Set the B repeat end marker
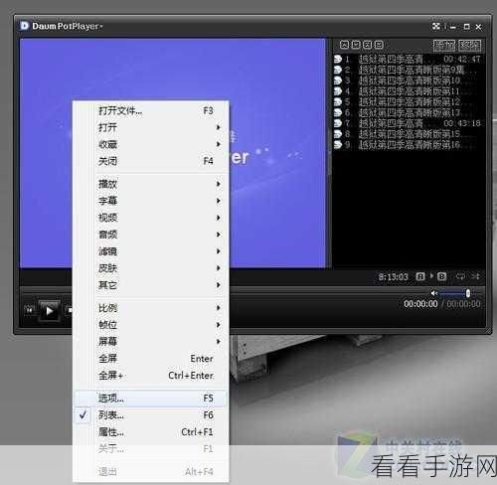497x485 pixels. point(441,276)
